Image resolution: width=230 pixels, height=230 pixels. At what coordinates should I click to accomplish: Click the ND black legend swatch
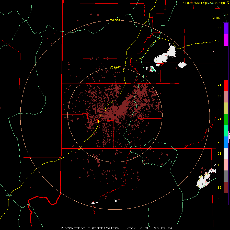[226, 199]
